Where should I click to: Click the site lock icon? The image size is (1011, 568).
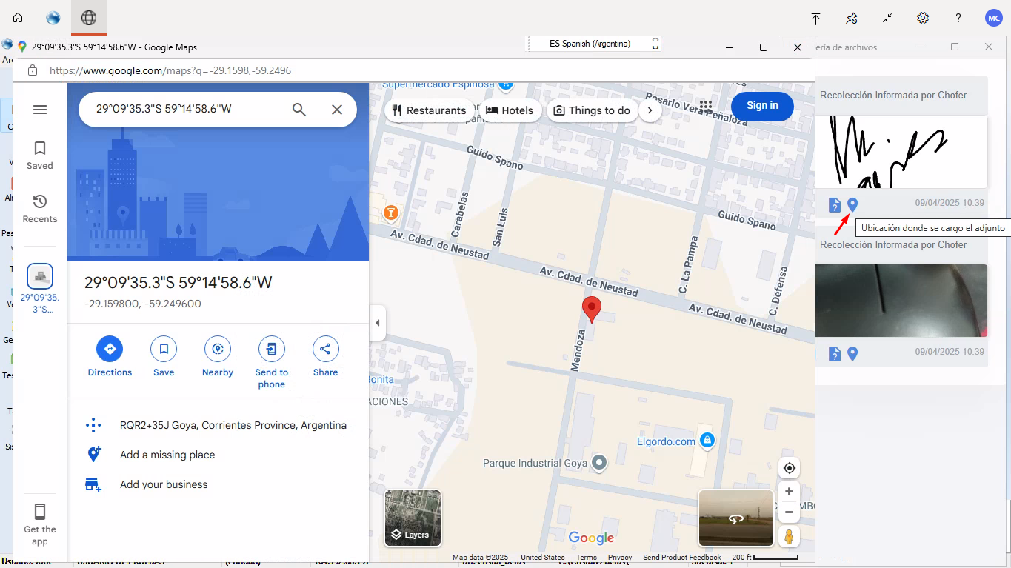[33, 71]
